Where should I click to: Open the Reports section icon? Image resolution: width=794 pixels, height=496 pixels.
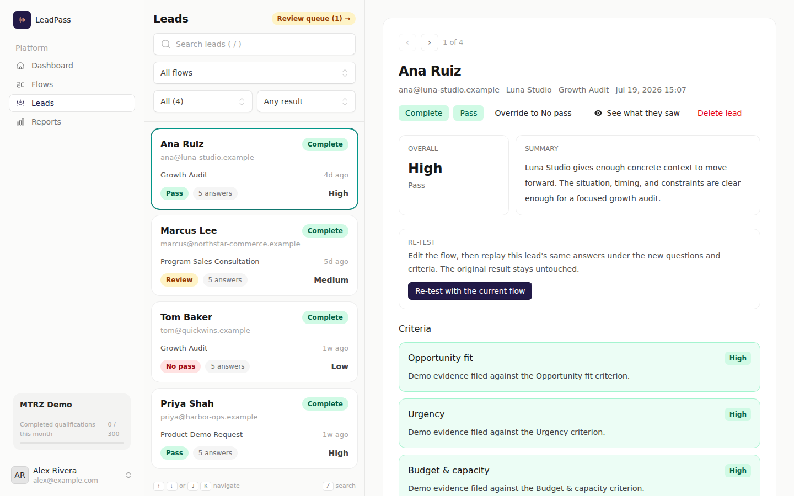(x=20, y=122)
